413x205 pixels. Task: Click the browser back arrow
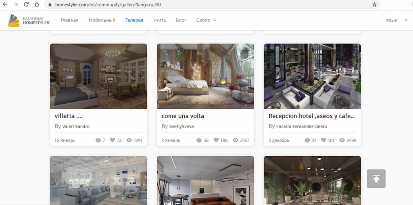pyautogui.click(x=5, y=5)
